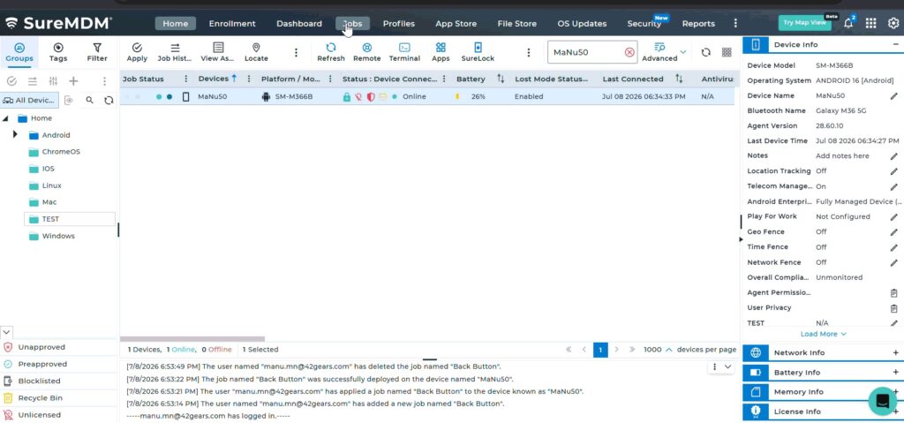Sort by Devices column header
The height and width of the screenshot is (423, 904).
pos(217,79)
